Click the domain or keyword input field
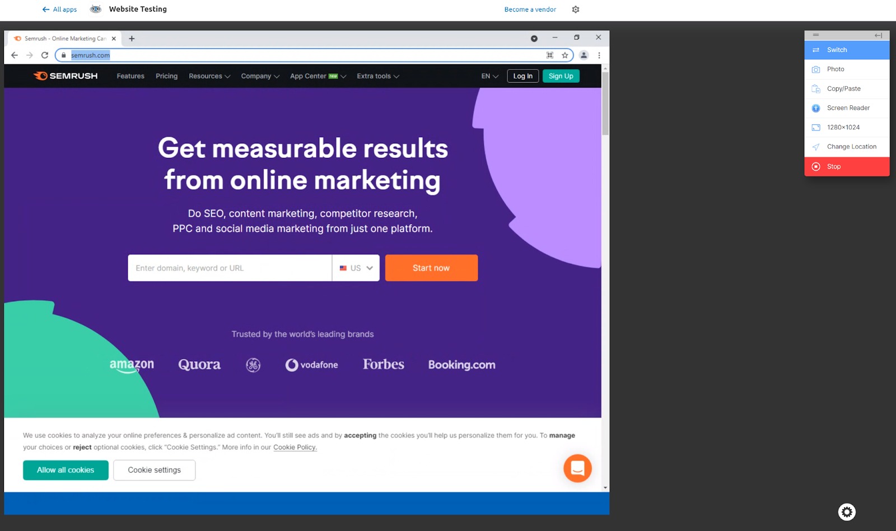 229,268
